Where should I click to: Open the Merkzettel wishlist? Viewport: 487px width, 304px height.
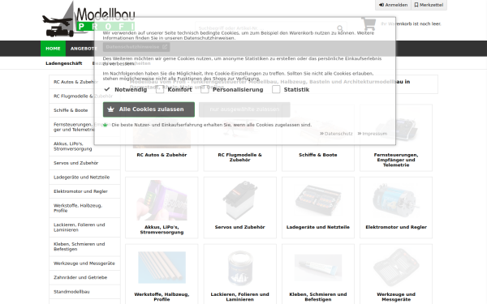[429, 5]
